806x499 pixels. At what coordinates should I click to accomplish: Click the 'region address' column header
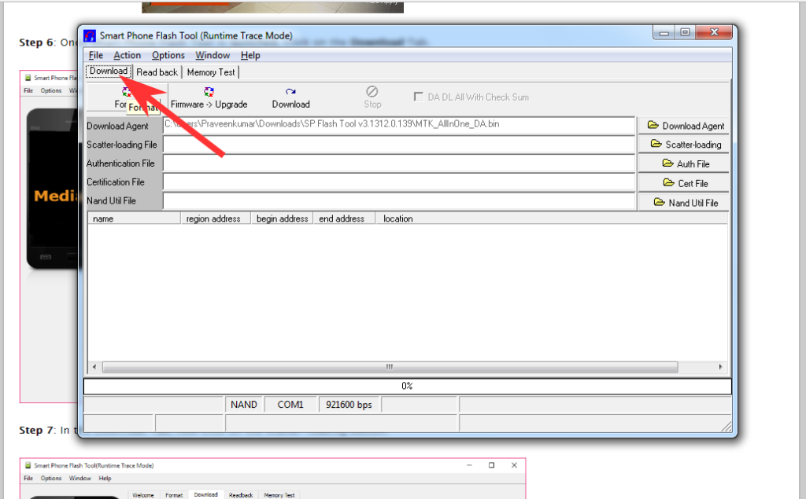pyautogui.click(x=216, y=218)
